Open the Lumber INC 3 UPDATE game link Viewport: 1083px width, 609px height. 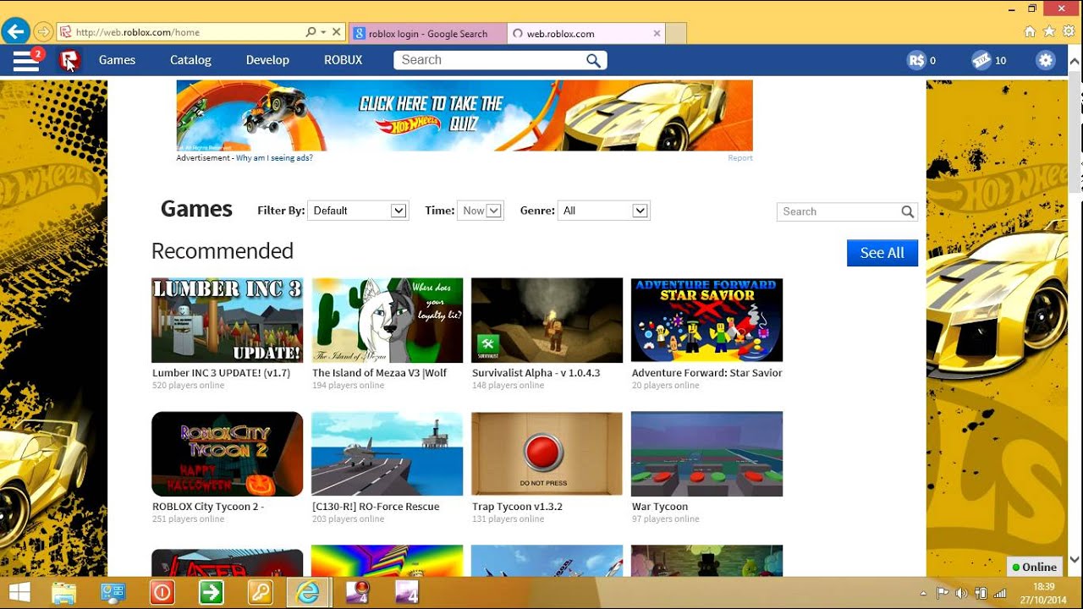(221, 373)
